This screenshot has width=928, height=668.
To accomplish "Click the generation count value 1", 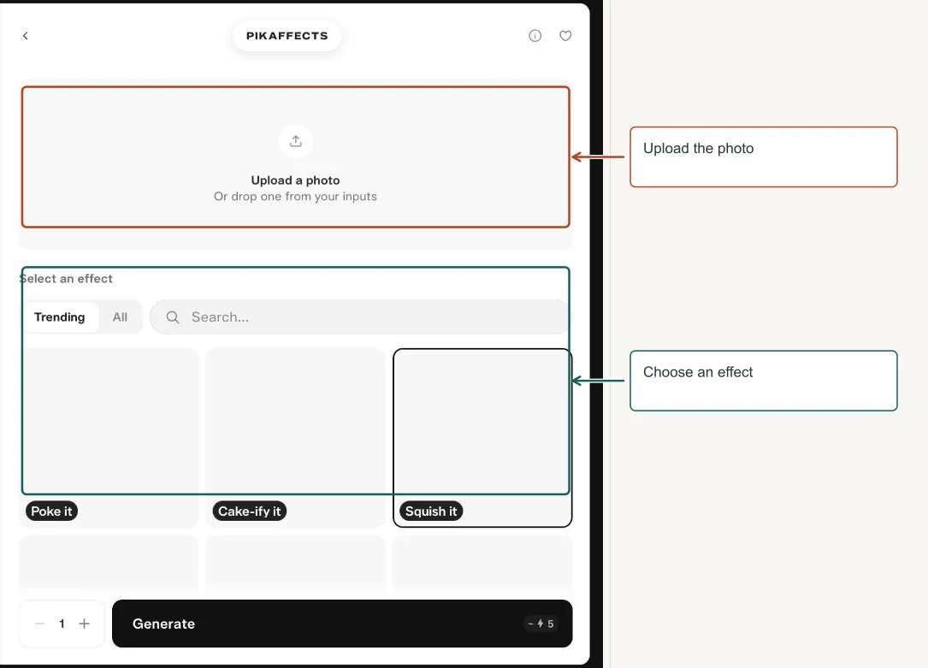I will [x=62, y=624].
